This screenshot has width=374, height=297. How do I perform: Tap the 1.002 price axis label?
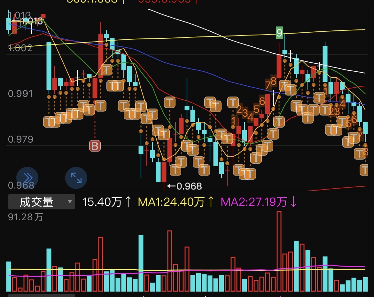click(20, 48)
